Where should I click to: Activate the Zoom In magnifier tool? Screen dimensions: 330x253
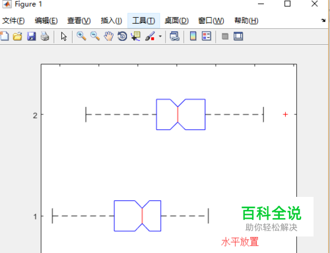coord(81,36)
